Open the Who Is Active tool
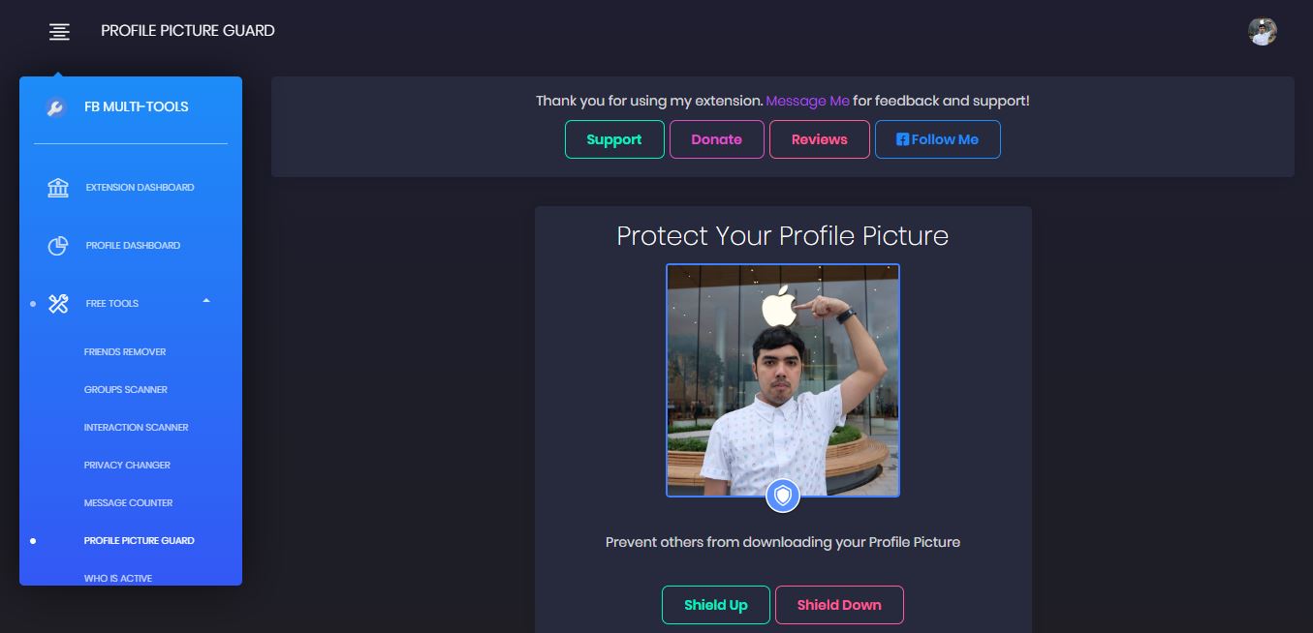Viewport: 1313px width, 633px height. (x=118, y=578)
